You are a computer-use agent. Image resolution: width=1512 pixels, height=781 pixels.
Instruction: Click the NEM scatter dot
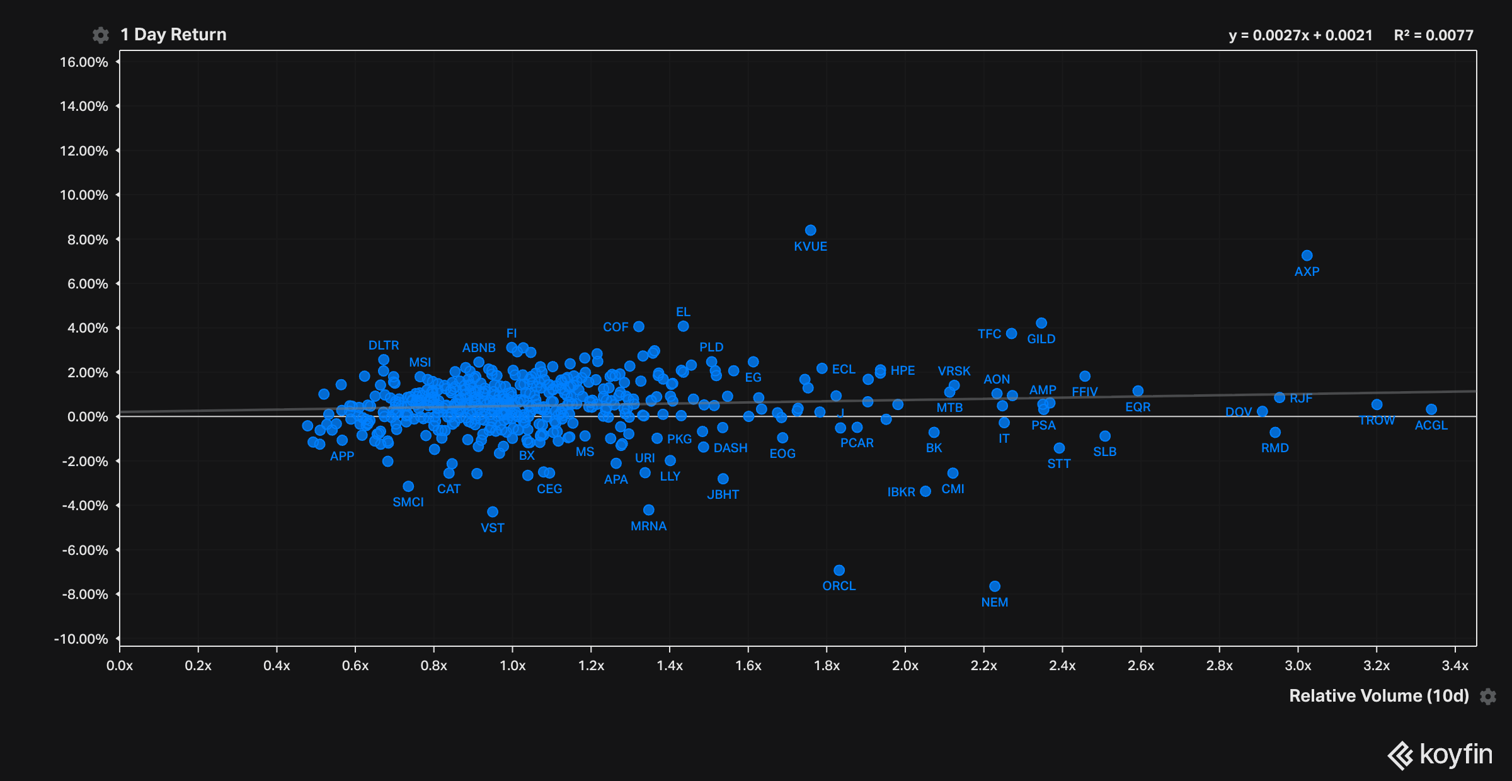coord(995,586)
